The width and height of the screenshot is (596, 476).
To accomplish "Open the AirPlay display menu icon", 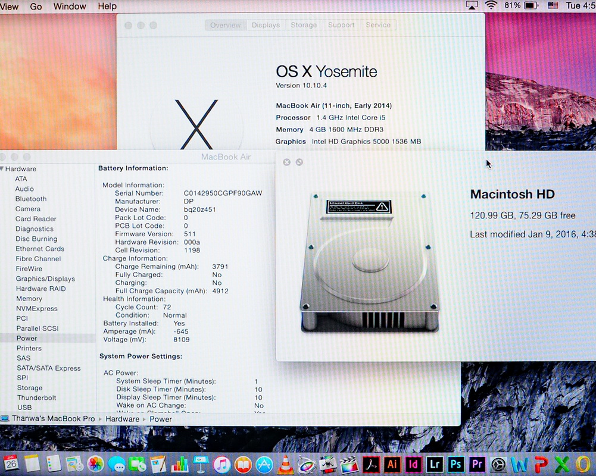I will click(x=472, y=5).
